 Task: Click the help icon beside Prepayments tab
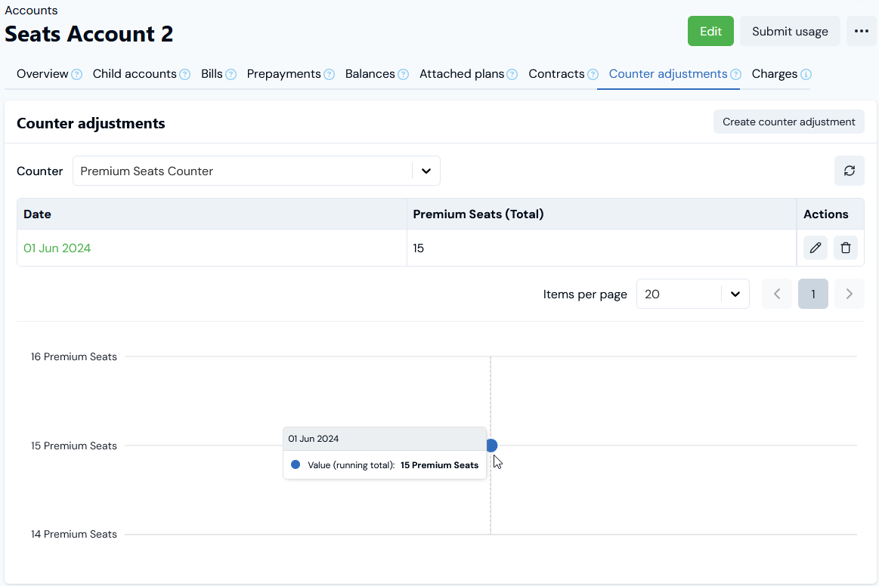329,75
